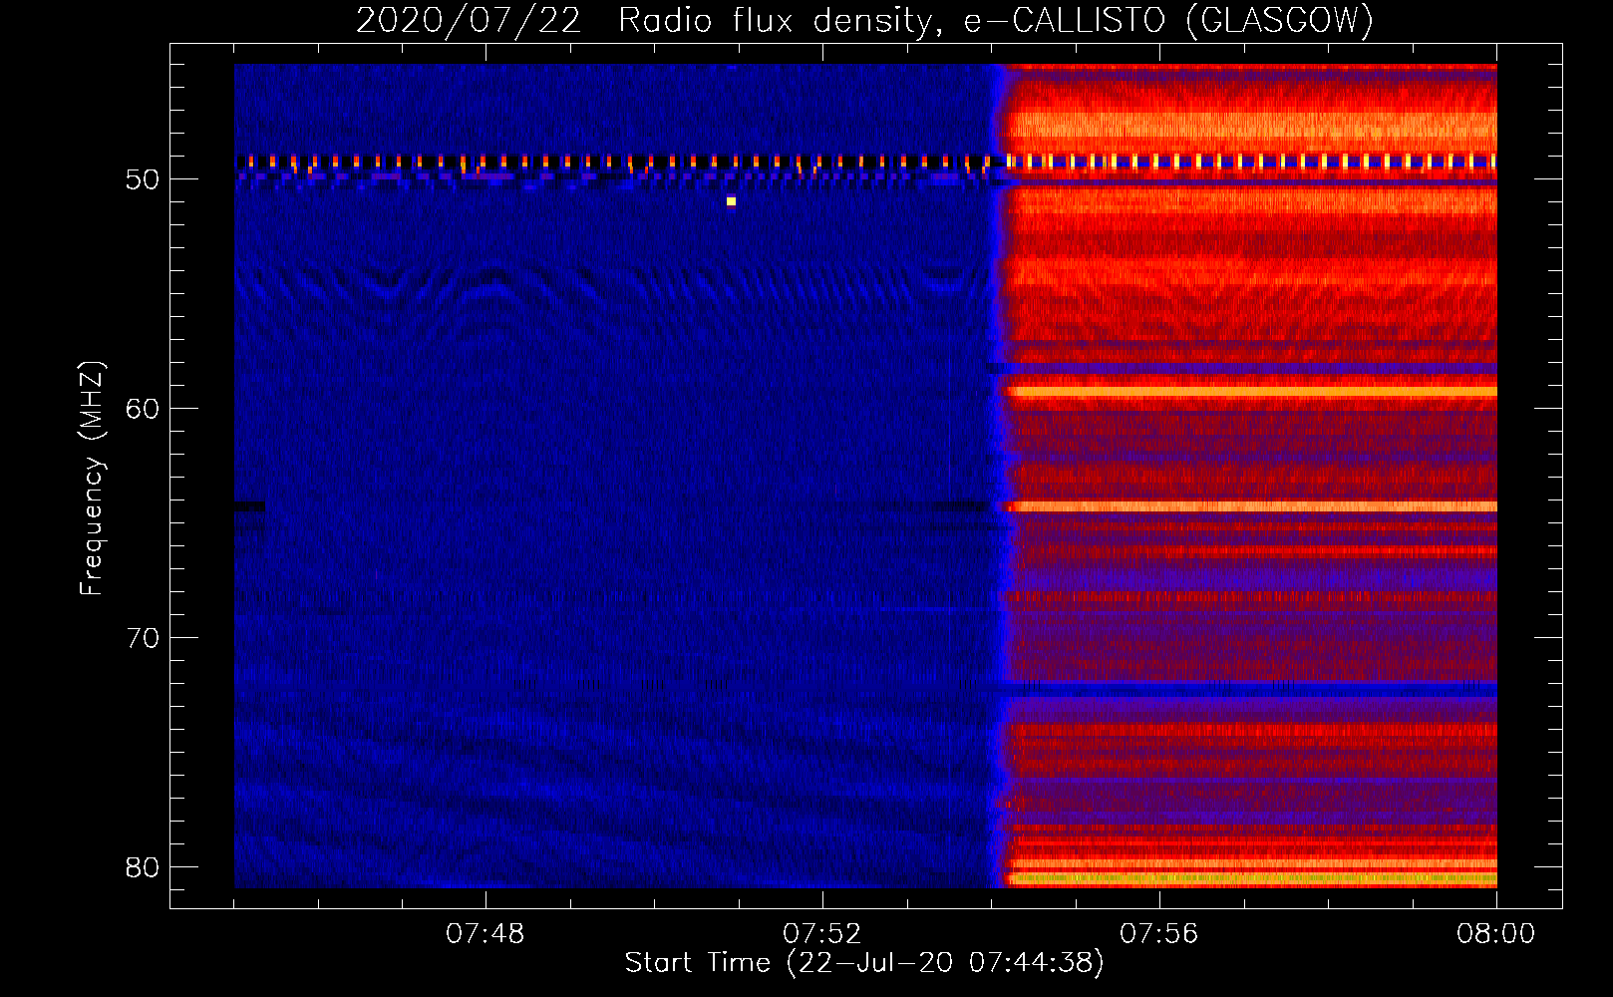Viewport: 1613px width, 997px height.
Task: Click the 'Start Time (22-Jul-20 07:44:38)' label
Action: coord(864,963)
